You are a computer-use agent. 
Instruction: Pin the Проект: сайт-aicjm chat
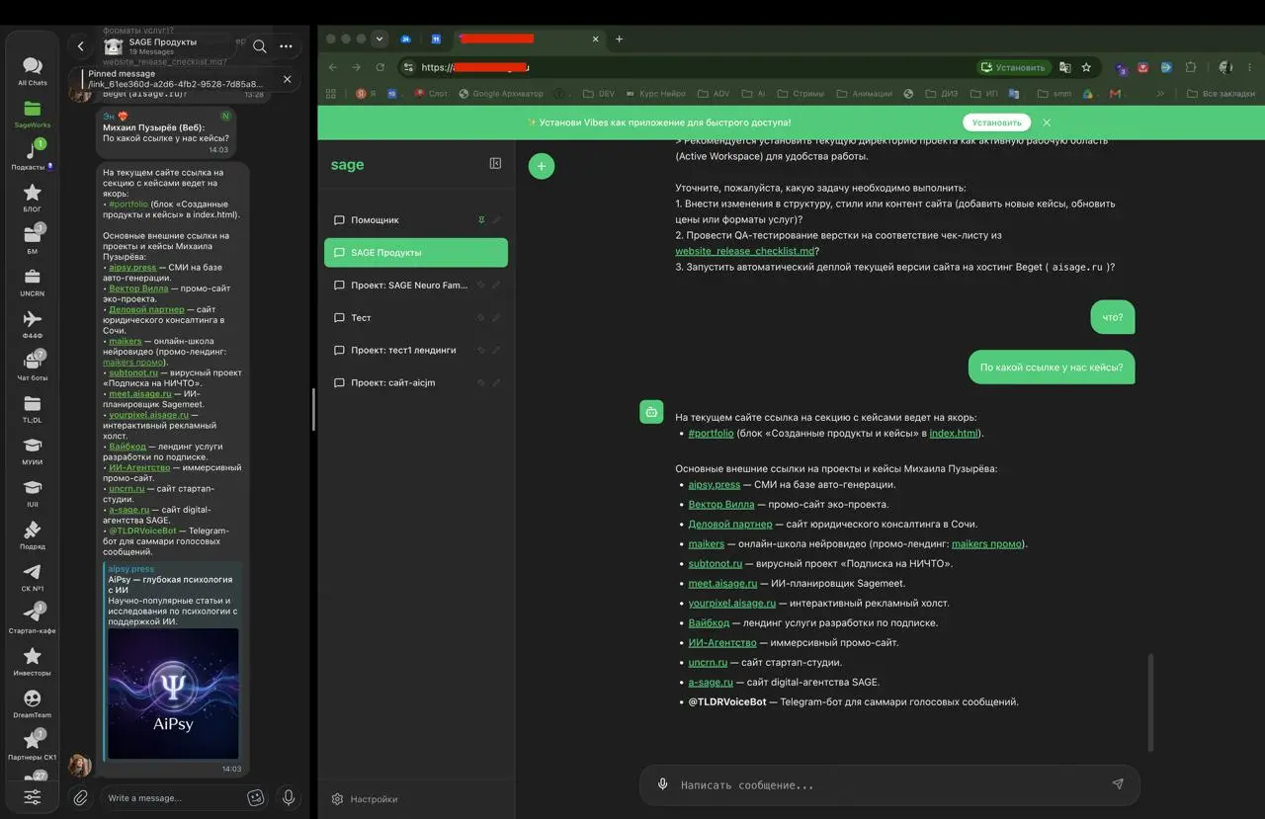point(481,383)
